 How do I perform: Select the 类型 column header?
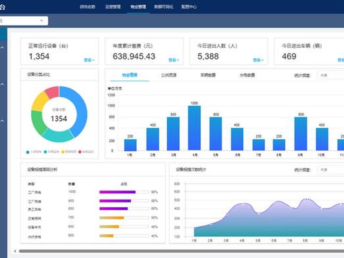(31, 184)
